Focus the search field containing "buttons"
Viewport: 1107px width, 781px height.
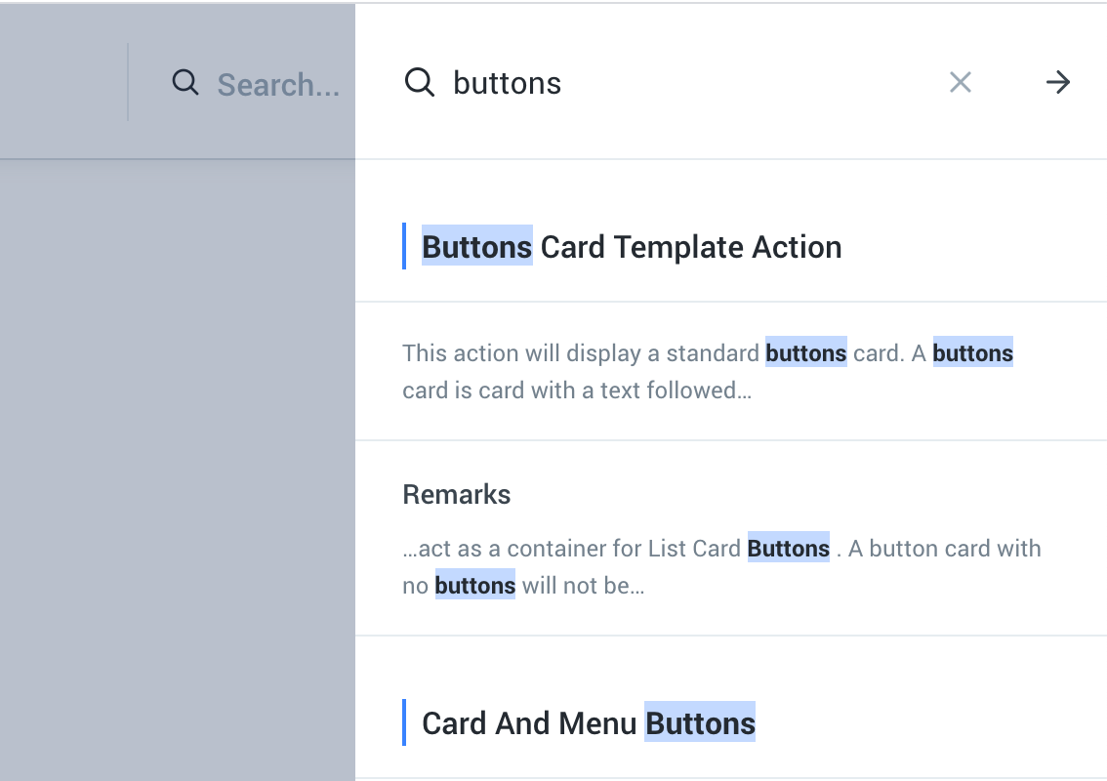[683, 83]
